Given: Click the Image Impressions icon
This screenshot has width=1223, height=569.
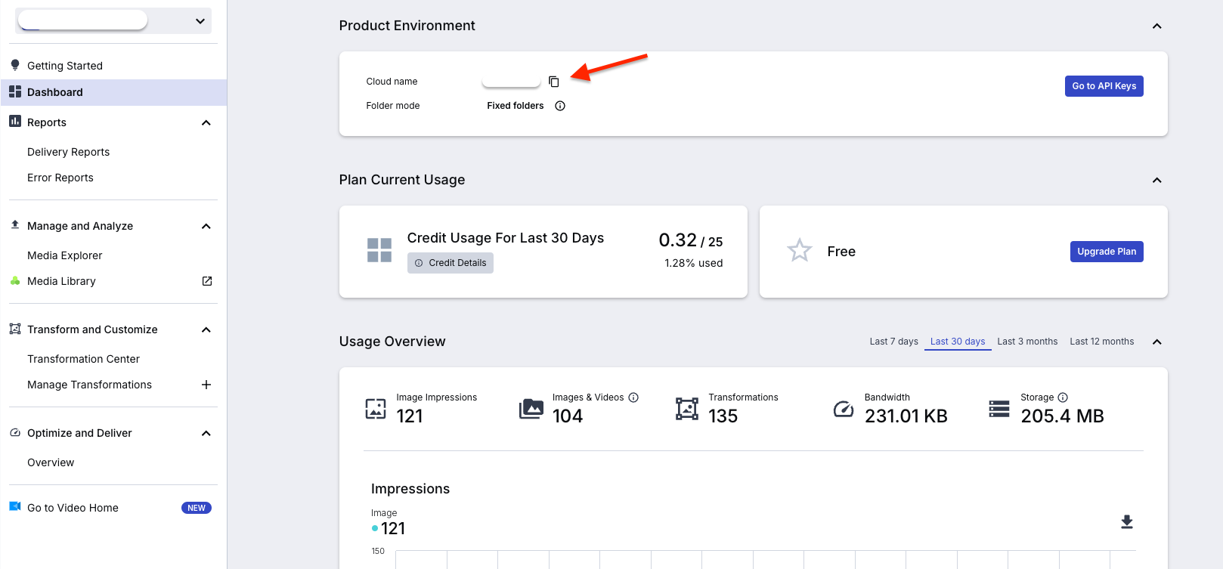Looking at the screenshot, I should coord(376,409).
